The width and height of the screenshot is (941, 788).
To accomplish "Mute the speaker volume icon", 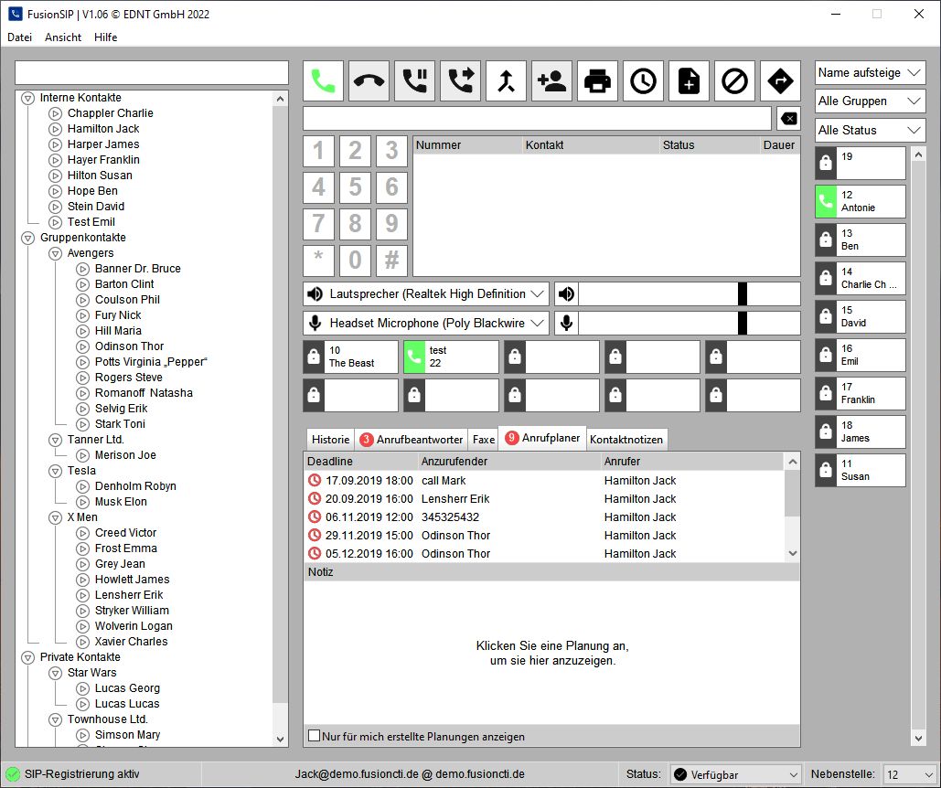I will pos(566,293).
